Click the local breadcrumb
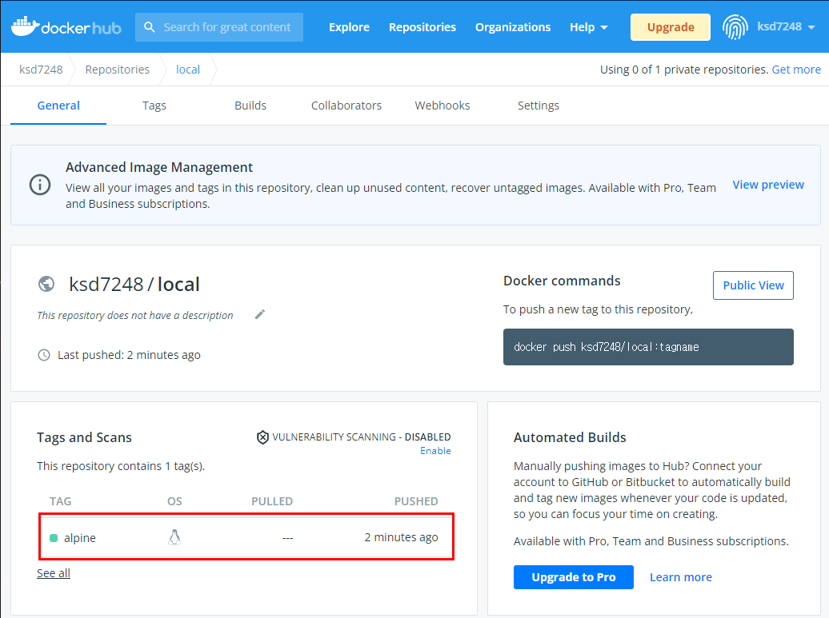Screen dimensions: 829x618 point(188,70)
